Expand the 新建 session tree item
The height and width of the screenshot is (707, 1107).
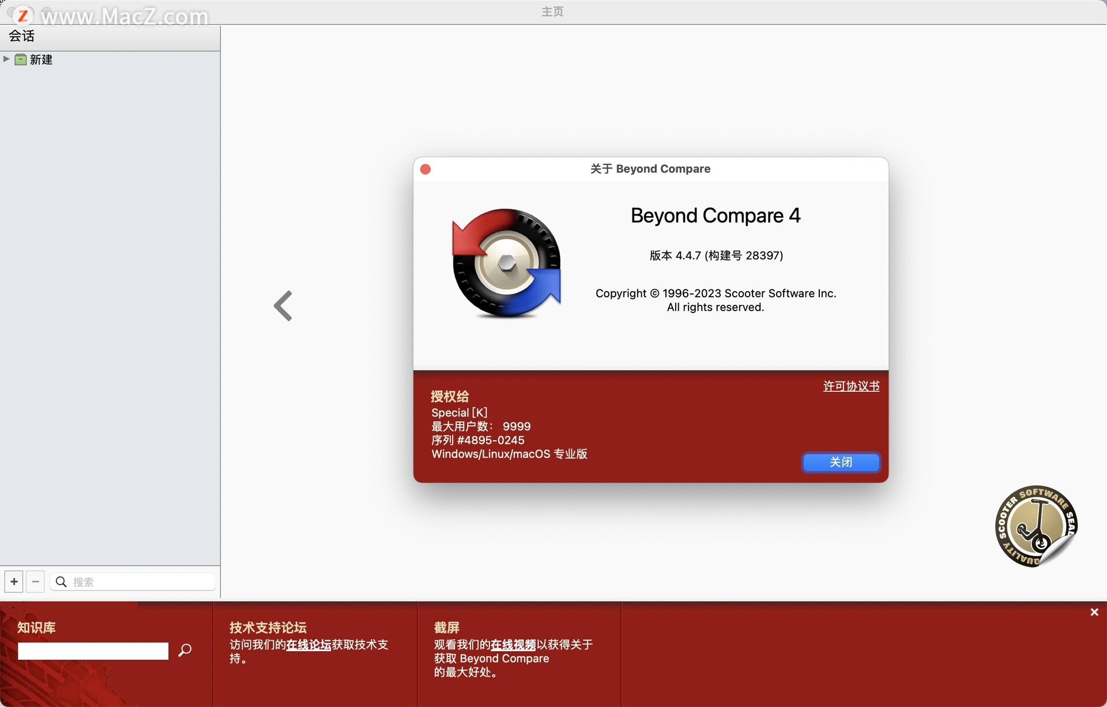pyautogui.click(x=6, y=59)
